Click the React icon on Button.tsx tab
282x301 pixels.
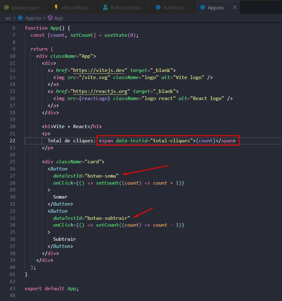158,7
